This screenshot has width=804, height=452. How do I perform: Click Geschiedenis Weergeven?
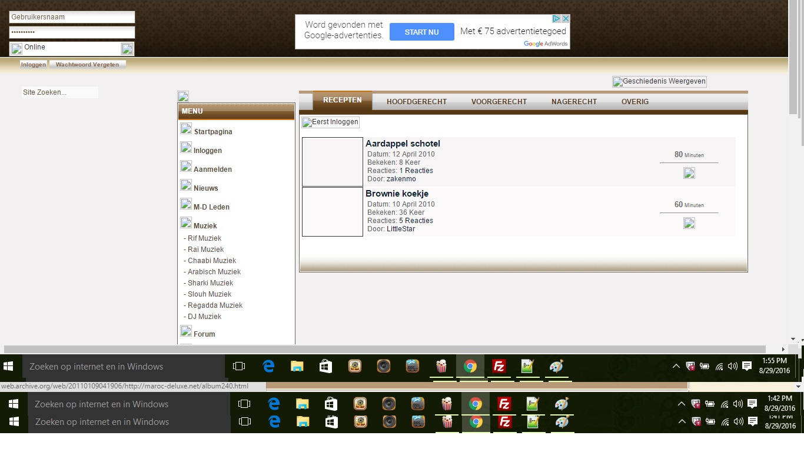pyautogui.click(x=659, y=82)
